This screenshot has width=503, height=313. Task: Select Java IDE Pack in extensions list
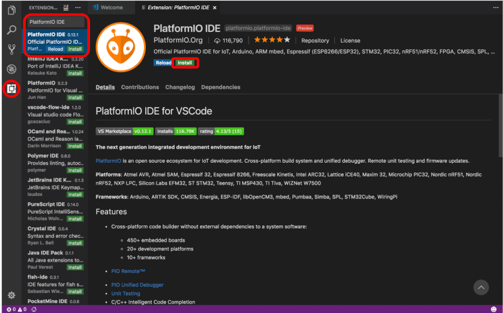coord(55,260)
